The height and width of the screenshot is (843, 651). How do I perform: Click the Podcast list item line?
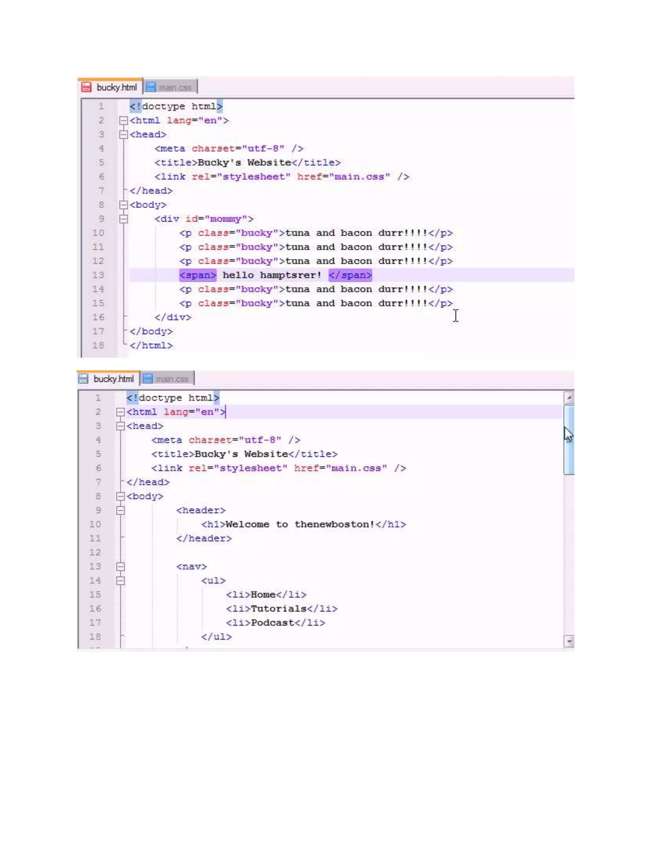pos(275,623)
